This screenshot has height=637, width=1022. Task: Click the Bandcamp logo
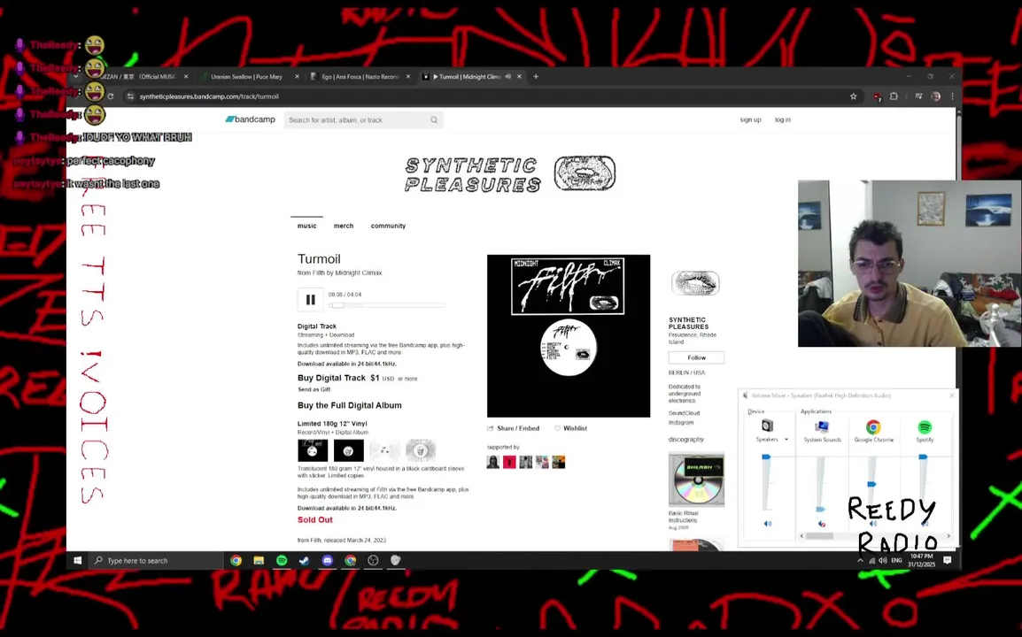251,119
